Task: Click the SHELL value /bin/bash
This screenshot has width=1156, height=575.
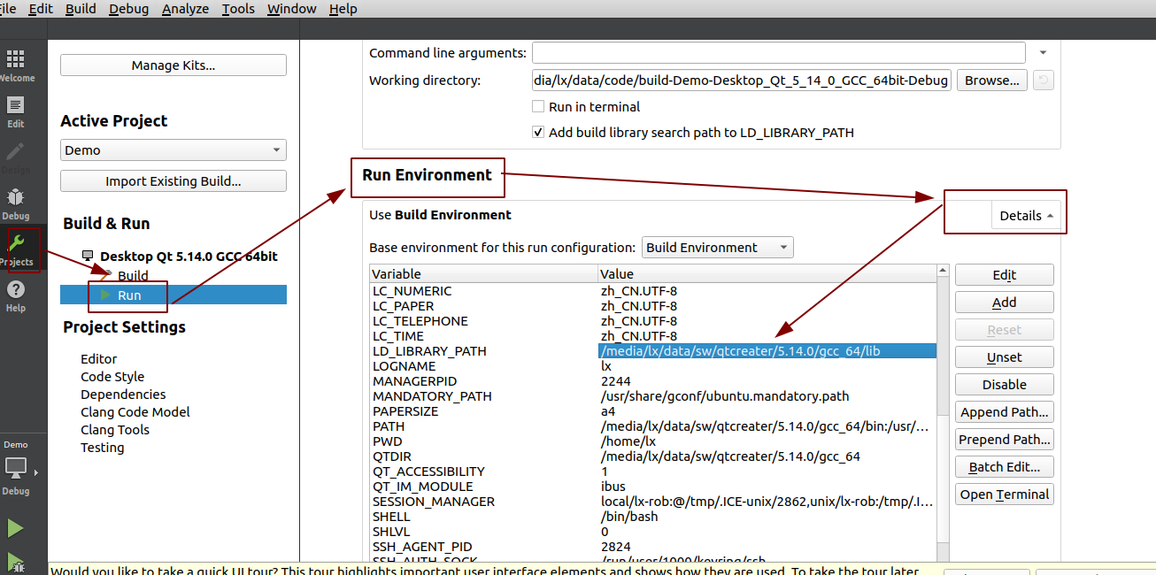Action: tap(629, 517)
